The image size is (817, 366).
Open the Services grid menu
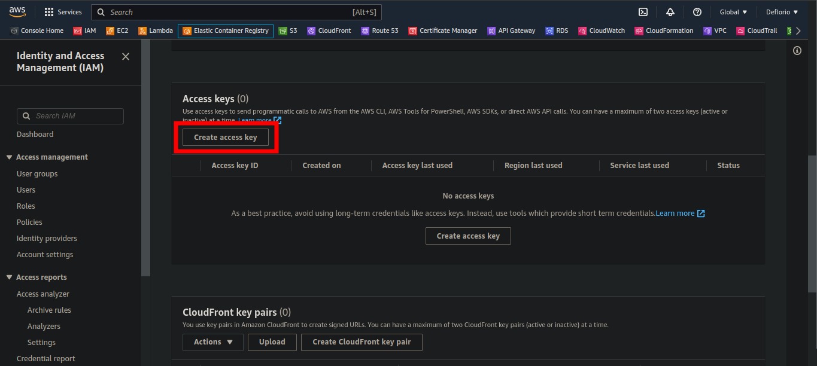pos(63,12)
